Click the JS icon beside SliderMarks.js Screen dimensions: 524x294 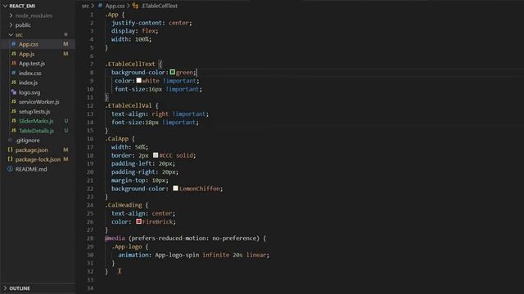pos(14,121)
